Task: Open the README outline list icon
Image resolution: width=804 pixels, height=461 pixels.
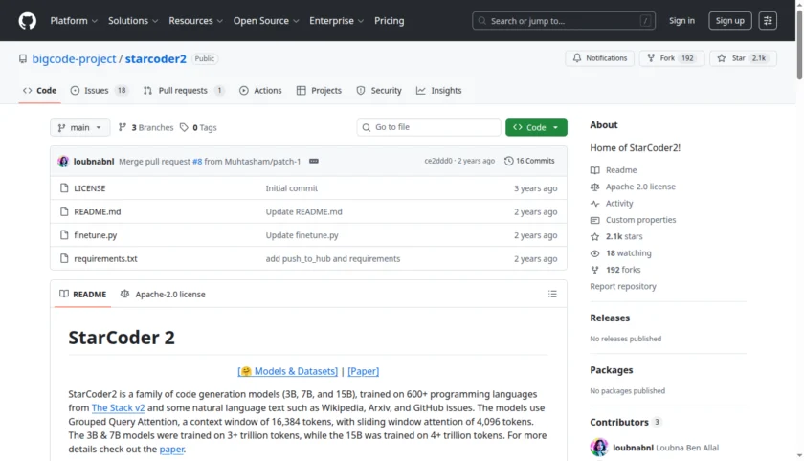Action: tap(552, 294)
